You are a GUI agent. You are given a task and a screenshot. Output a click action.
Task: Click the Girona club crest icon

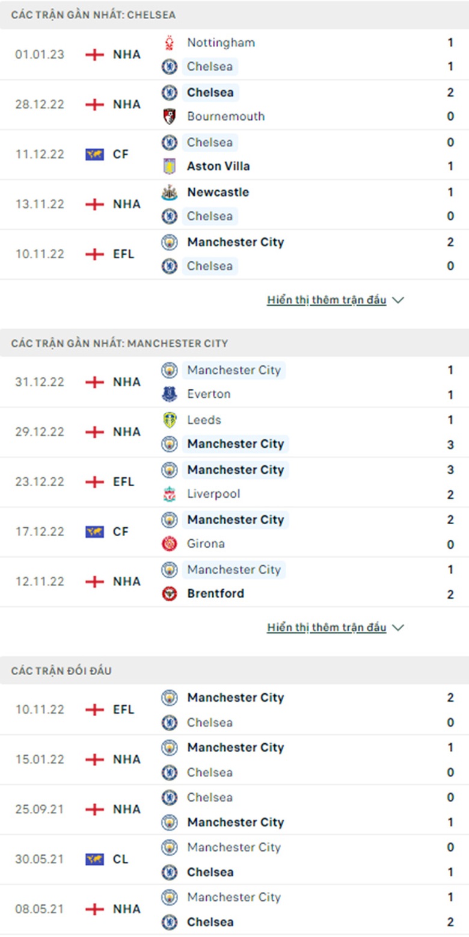pyautogui.click(x=170, y=544)
